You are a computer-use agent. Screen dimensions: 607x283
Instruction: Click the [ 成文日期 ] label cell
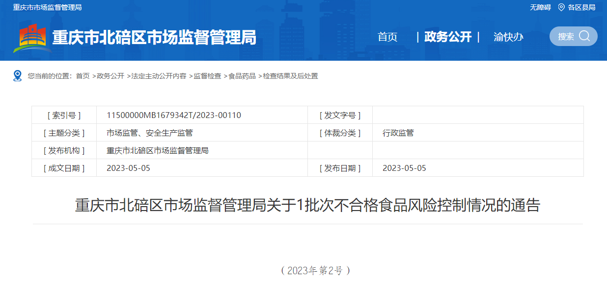point(64,168)
